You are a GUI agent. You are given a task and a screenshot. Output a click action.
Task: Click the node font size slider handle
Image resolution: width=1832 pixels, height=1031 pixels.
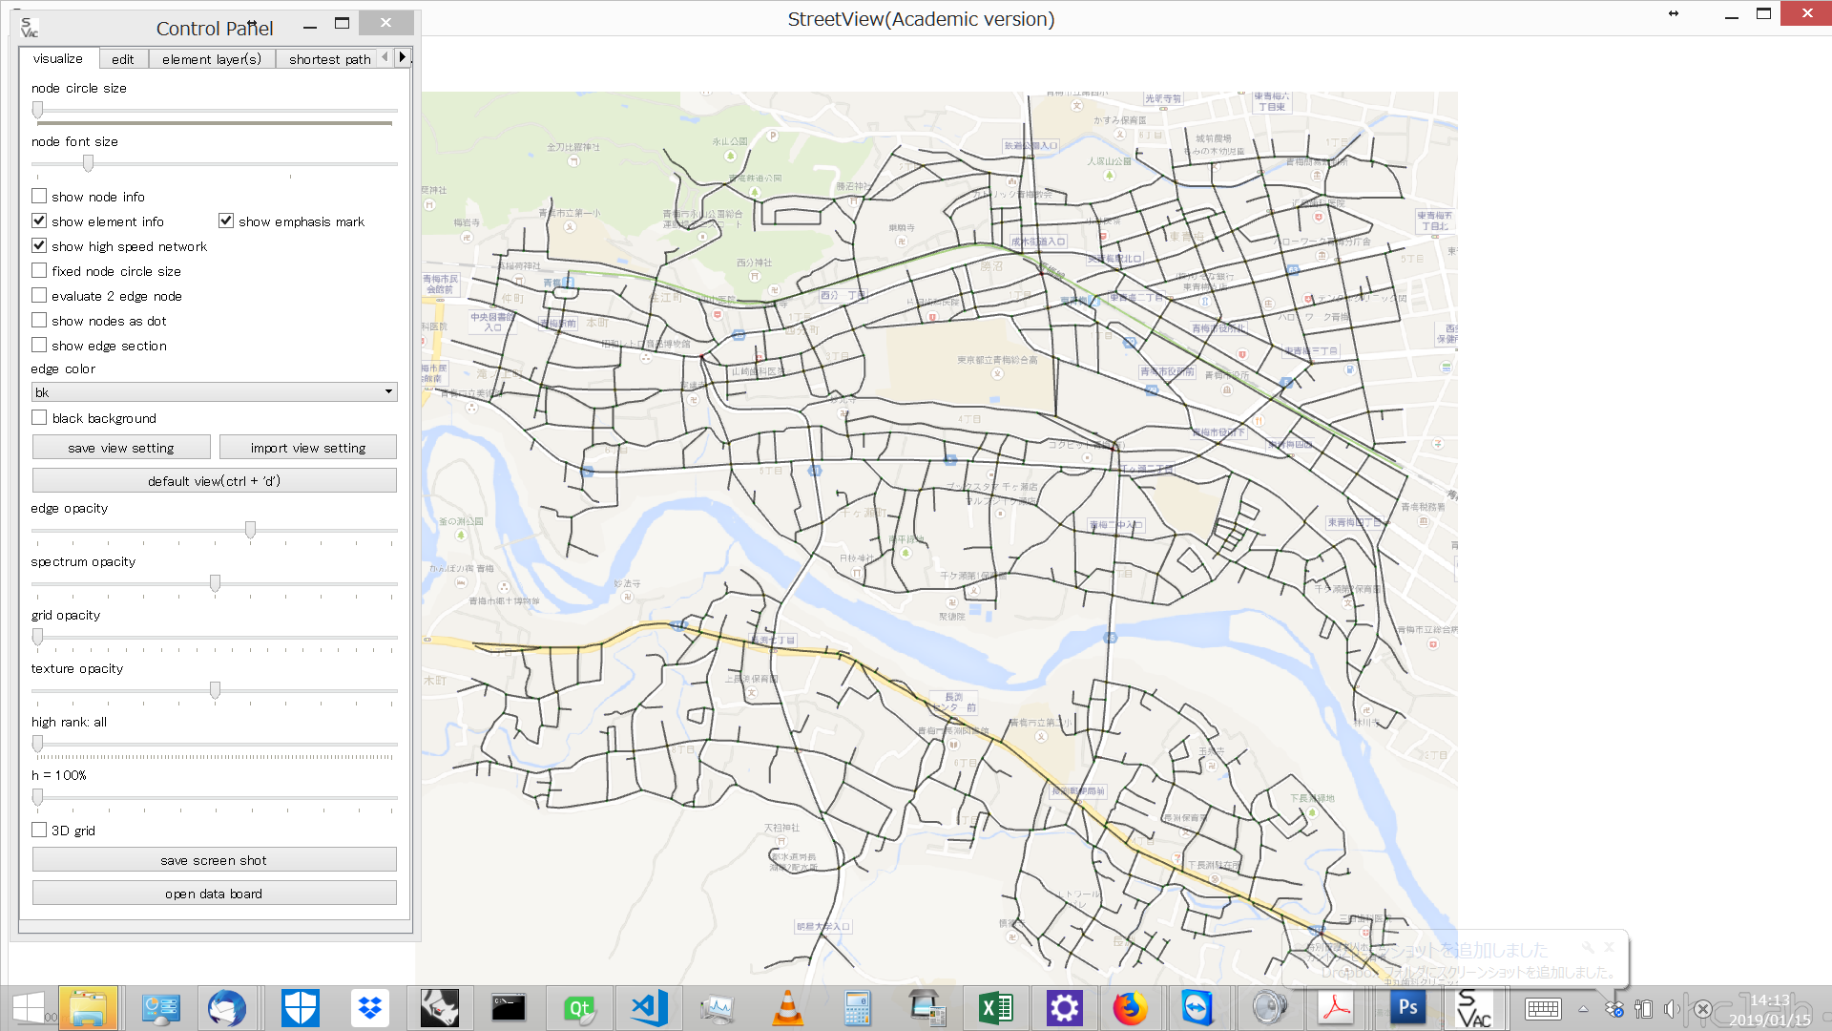pos(88,164)
